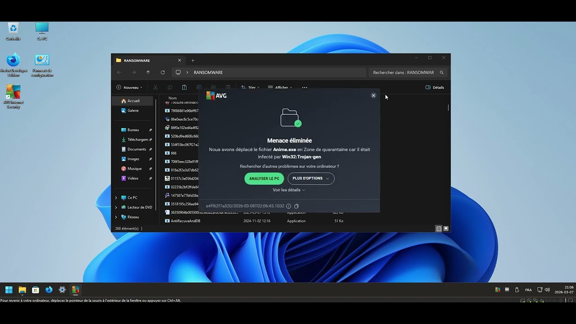The width and height of the screenshot is (576, 324).
Task: Open the Ce PC desktop icon
Action: [42, 31]
